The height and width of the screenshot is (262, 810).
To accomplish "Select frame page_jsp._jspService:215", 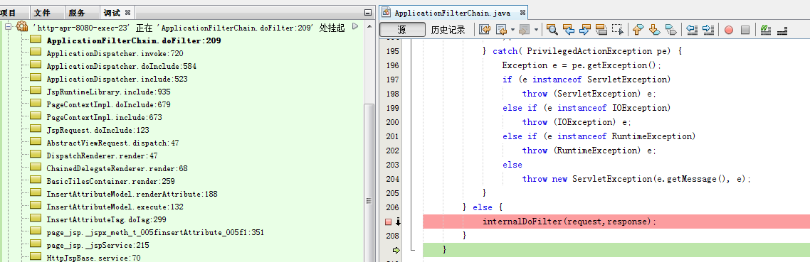I will click(98, 246).
